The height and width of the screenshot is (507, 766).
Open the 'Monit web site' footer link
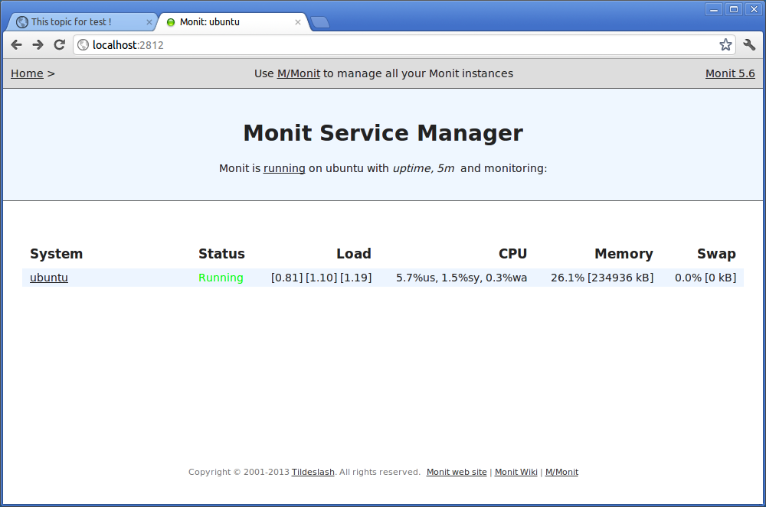pos(457,472)
